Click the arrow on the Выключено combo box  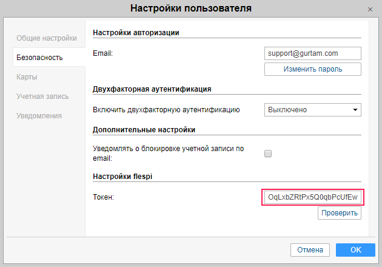click(x=355, y=110)
